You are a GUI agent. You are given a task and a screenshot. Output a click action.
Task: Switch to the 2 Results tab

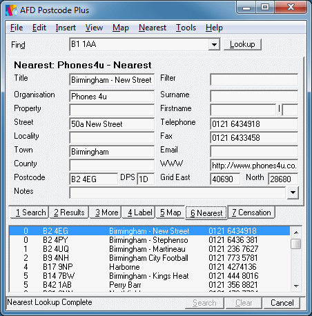point(69,213)
